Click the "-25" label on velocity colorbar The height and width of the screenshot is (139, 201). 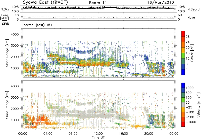pyautogui.click(x=189, y=107)
